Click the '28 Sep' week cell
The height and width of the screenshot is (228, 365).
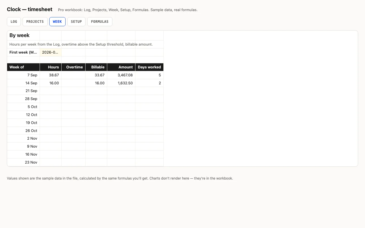pyautogui.click(x=23, y=99)
